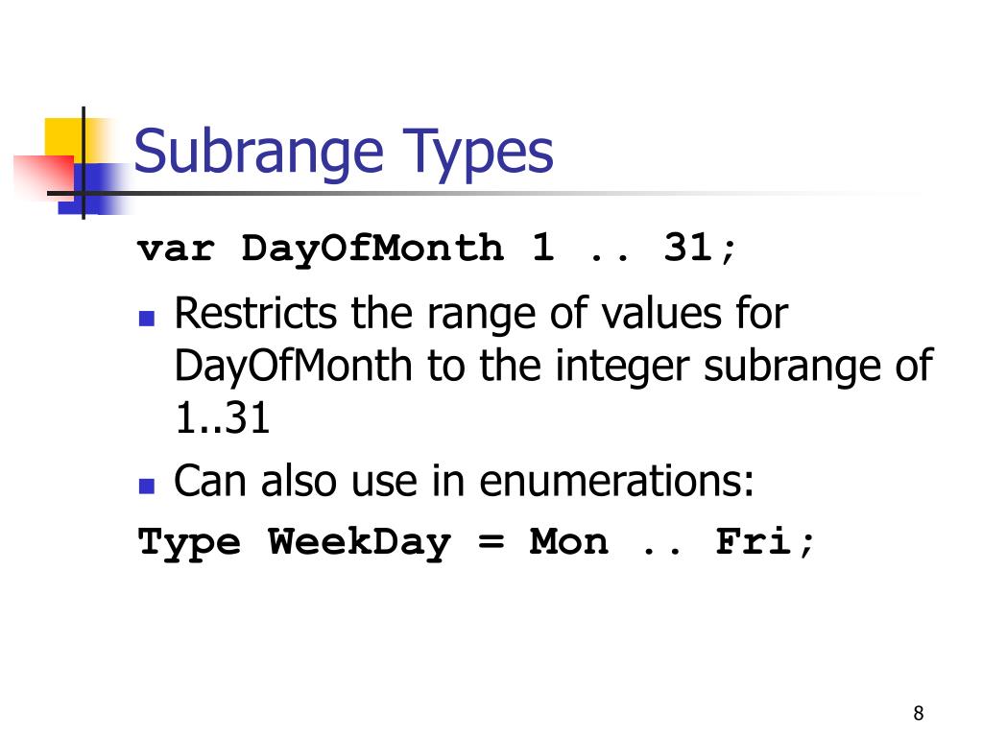Click the slide number 8
Viewport: 983px width, 737px height.
919,713
